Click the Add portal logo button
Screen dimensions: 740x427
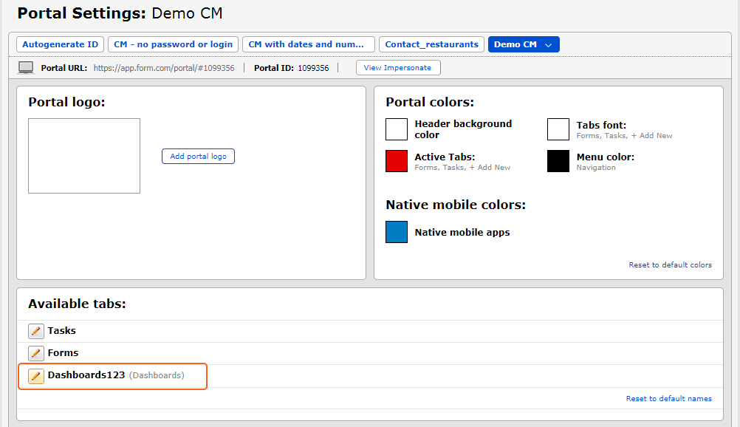pos(198,157)
